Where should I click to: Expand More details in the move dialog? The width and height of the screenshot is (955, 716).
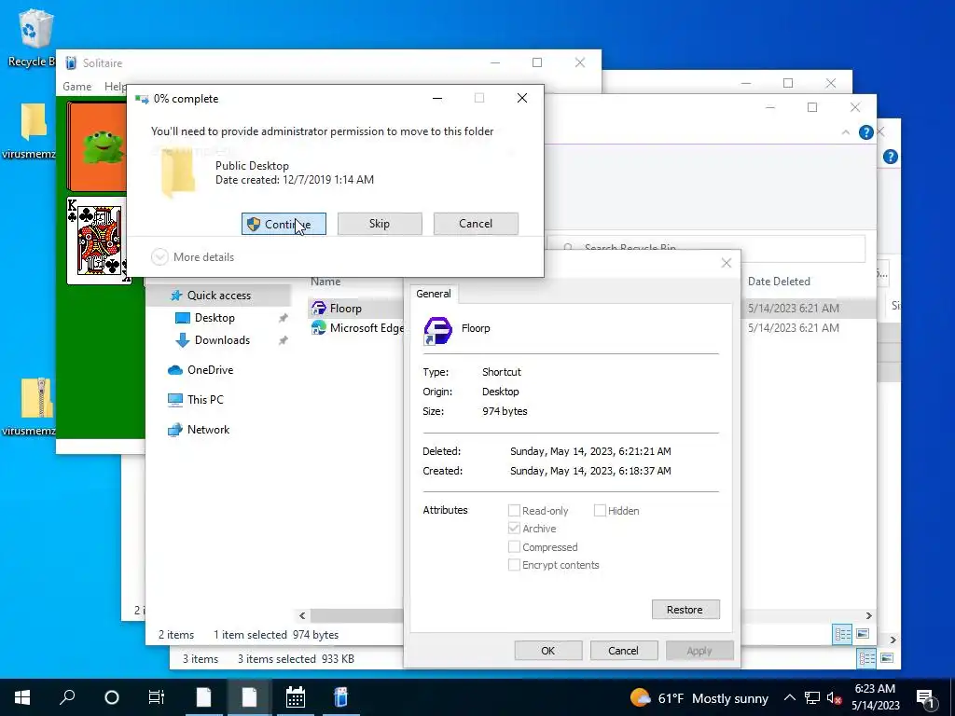tap(193, 257)
